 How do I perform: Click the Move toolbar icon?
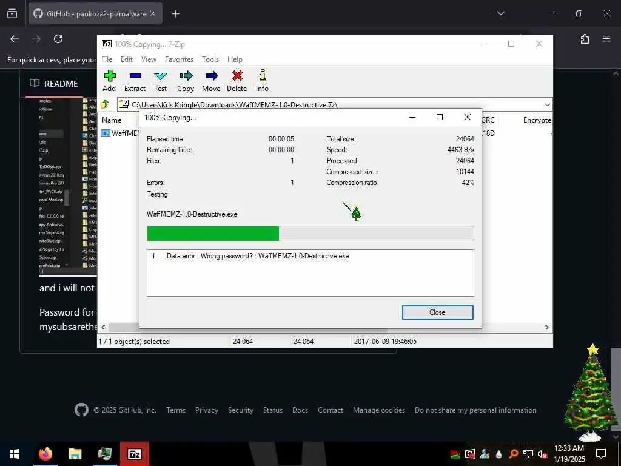tap(211, 81)
